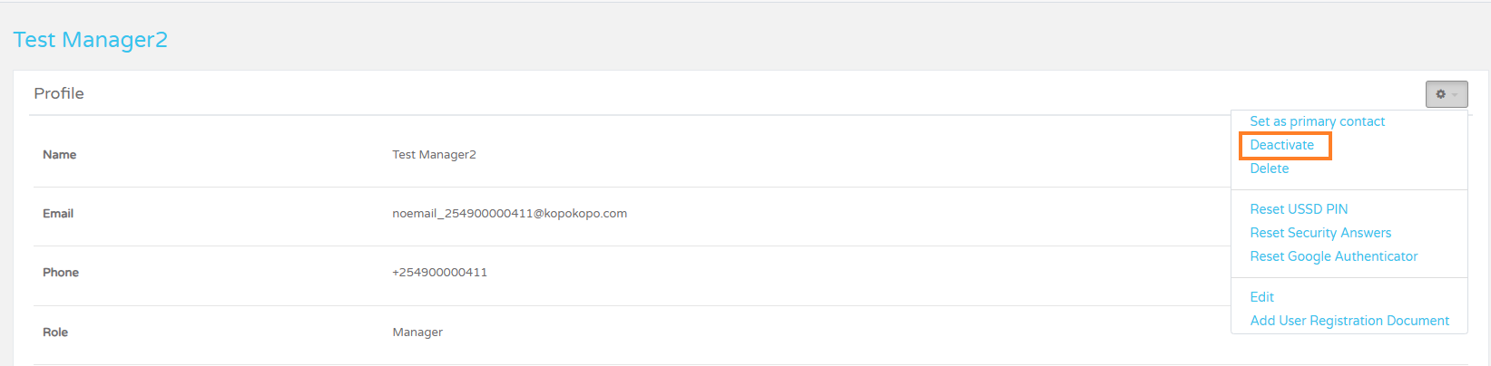Viewport: 1491px width, 366px height.
Task: Click the Phone field label
Action: [x=61, y=273]
